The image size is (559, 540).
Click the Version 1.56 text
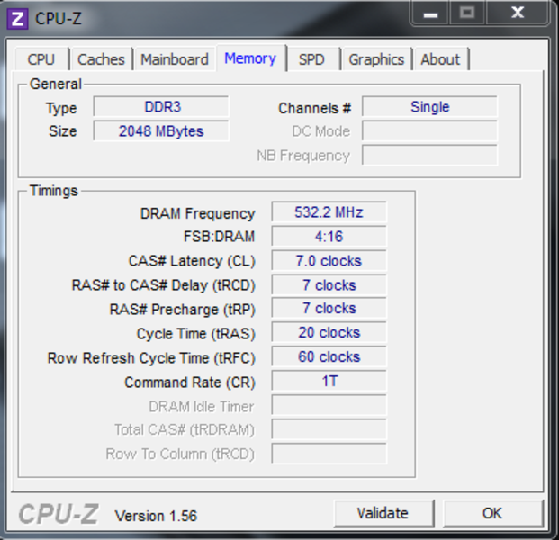click(x=156, y=516)
